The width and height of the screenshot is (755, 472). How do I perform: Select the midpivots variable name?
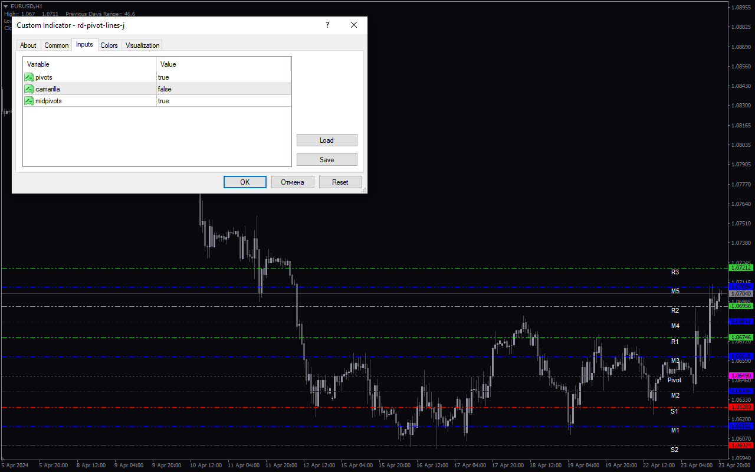(48, 101)
